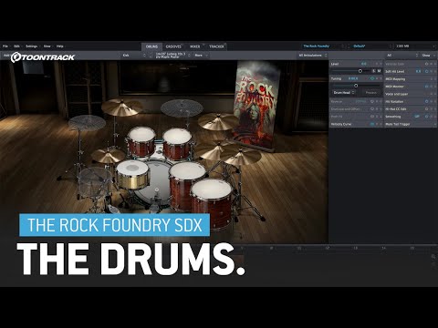Viewport: 438px width, 328px height.
Task: Switch to the TRACKER tab
Action: (x=216, y=46)
